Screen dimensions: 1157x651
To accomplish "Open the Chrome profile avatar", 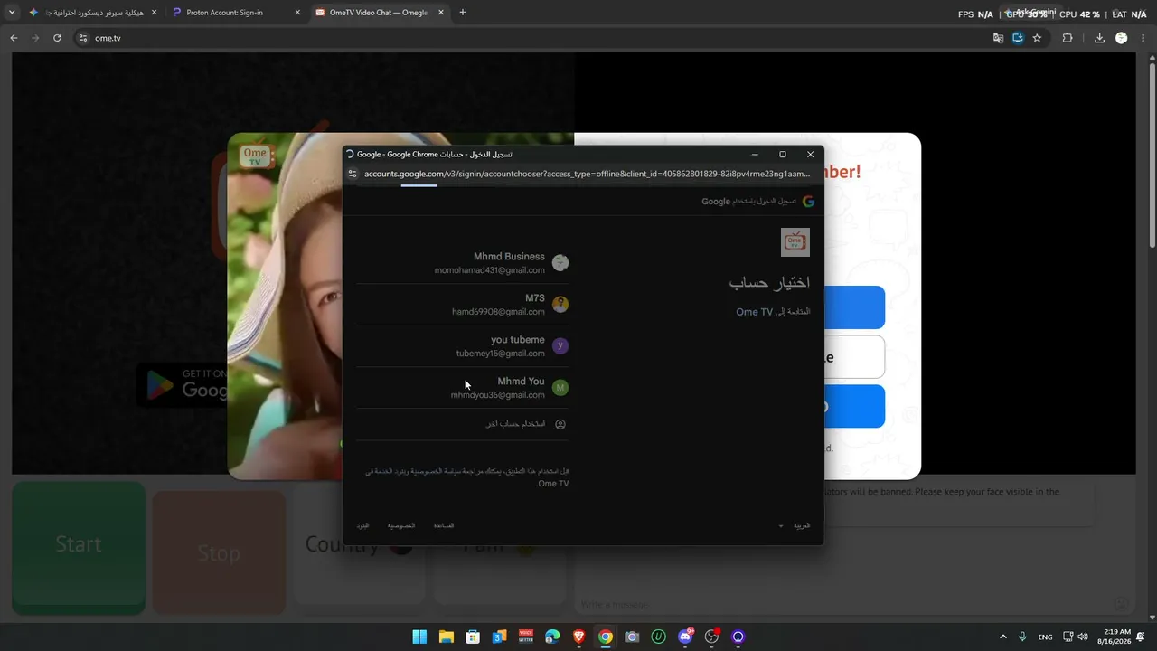I will (x=1122, y=38).
